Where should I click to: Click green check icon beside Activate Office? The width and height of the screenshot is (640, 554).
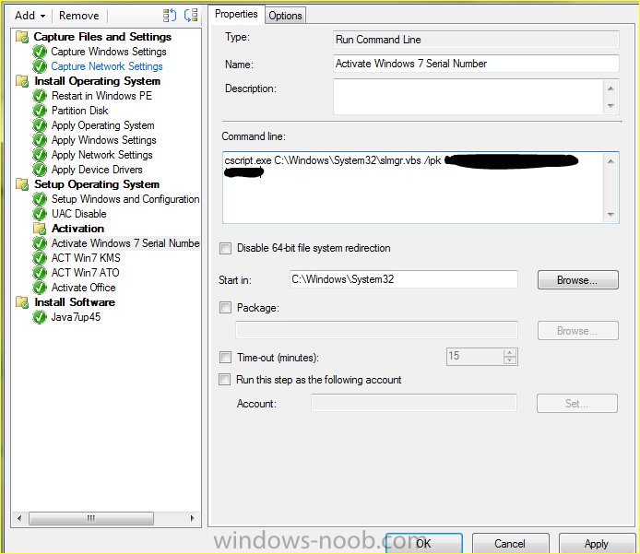pyautogui.click(x=40, y=288)
